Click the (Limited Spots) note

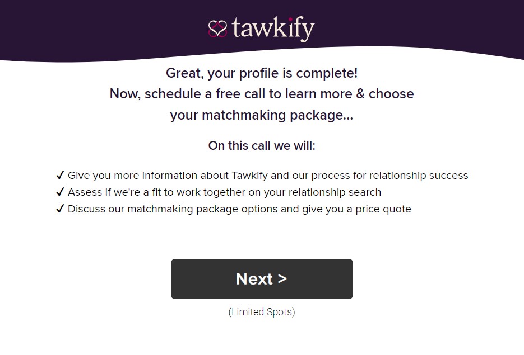pos(262,312)
